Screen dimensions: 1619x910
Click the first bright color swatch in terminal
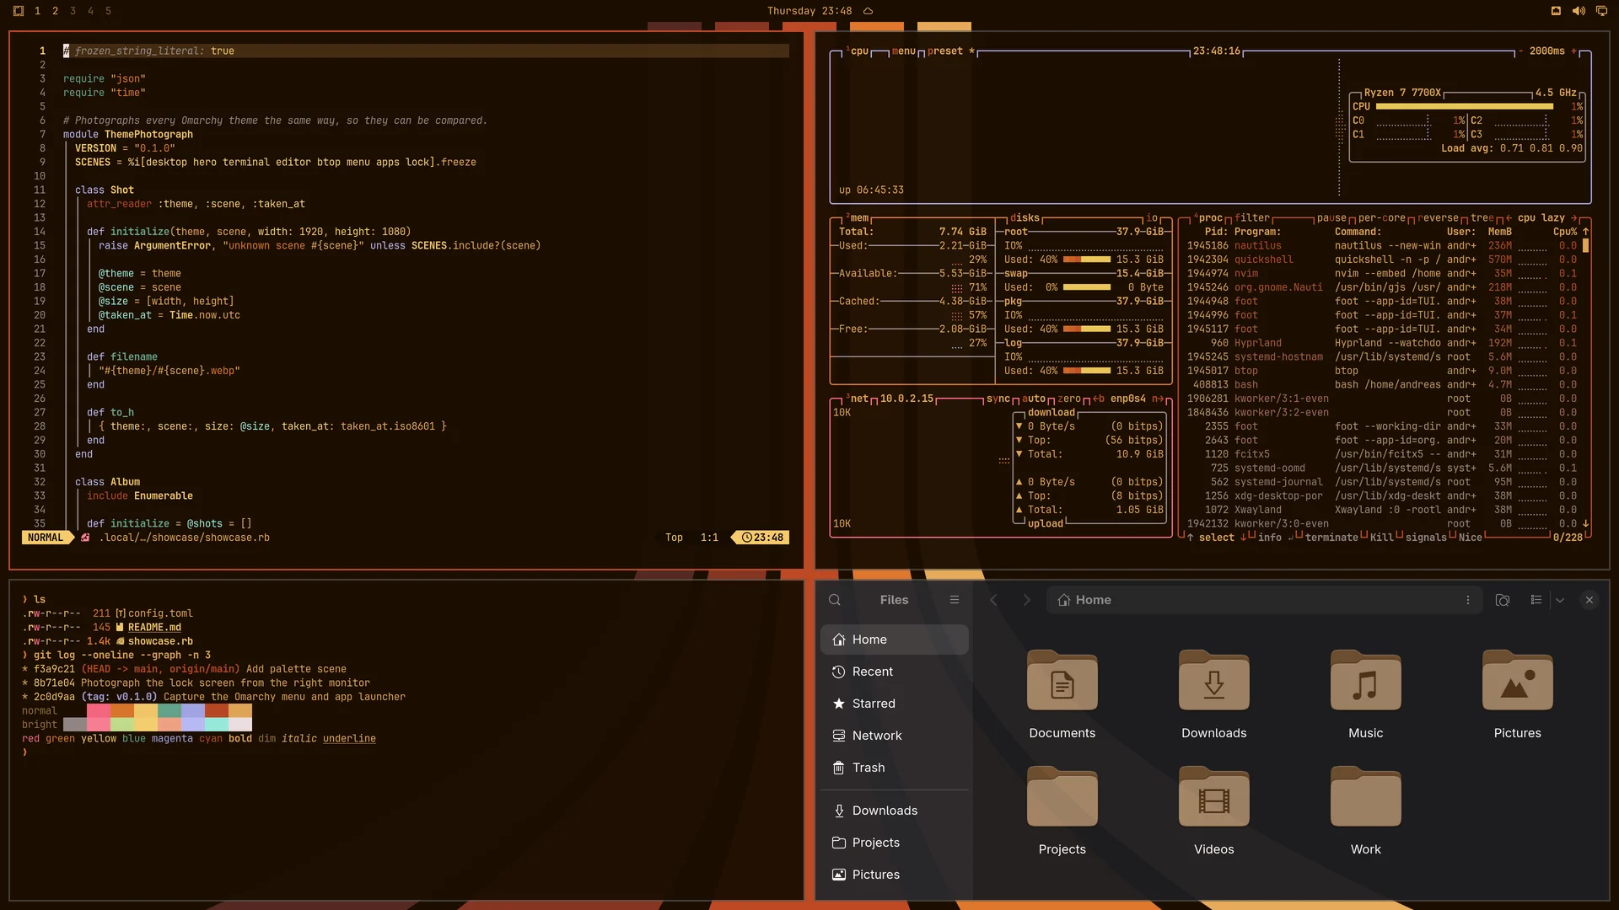[x=74, y=725]
